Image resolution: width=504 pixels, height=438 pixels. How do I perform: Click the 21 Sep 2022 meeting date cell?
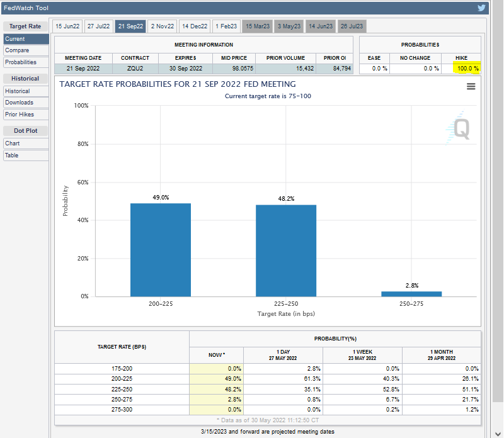tap(83, 69)
